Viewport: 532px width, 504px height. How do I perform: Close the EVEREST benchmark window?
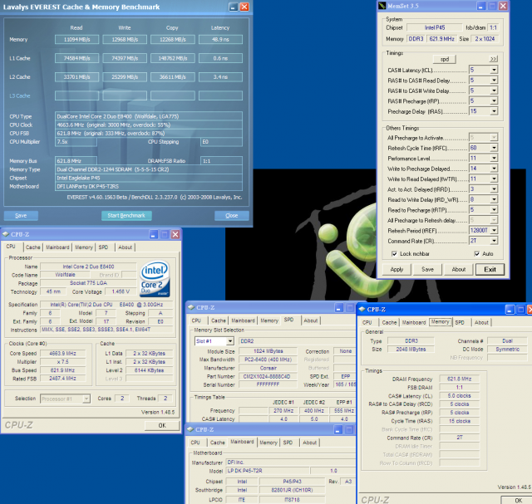click(x=244, y=7)
